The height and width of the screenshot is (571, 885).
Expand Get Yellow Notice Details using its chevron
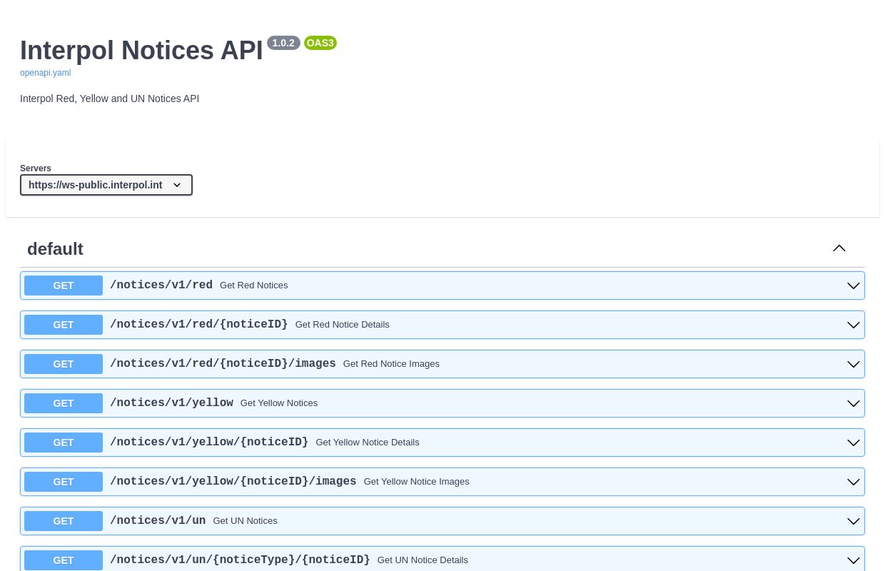coord(854,443)
